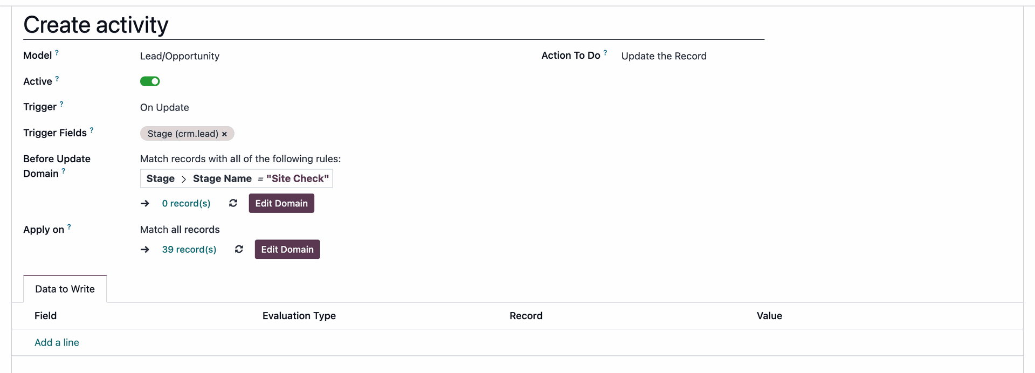The height and width of the screenshot is (373, 1035).
Task: Click the help icon next to Trigger Fields
Action: pyautogui.click(x=92, y=130)
